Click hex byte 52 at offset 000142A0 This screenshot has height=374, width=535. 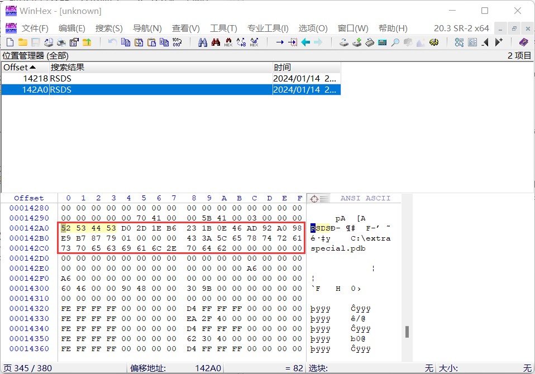[x=66, y=228]
